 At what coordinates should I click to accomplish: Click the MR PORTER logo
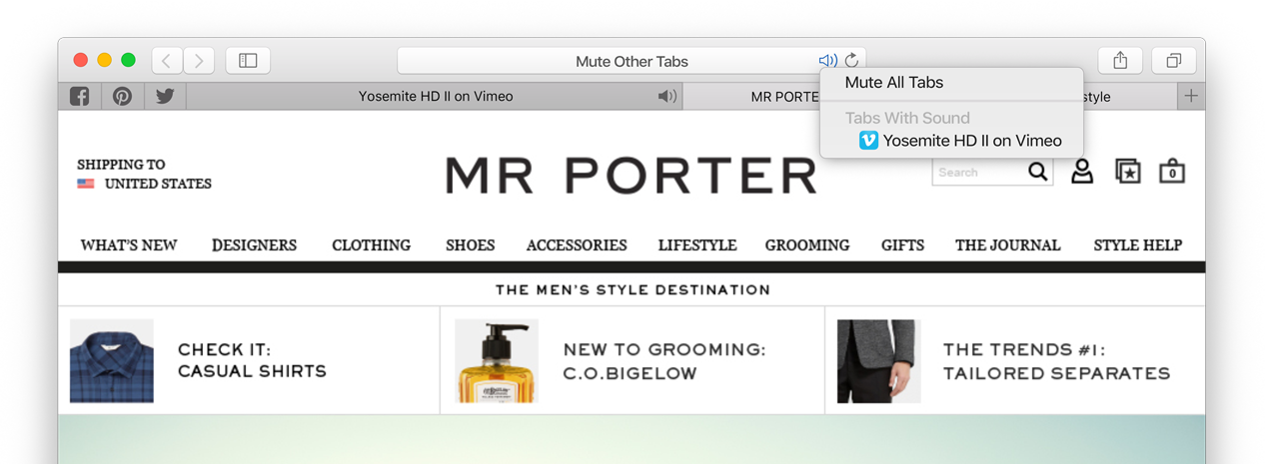632,176
